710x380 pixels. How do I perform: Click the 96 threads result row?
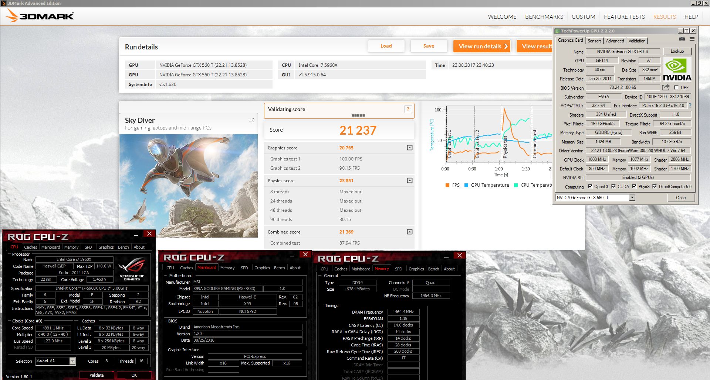[339, 220]
